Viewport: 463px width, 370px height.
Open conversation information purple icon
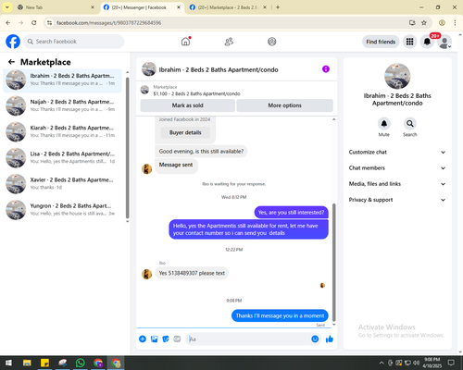[326, 69]
